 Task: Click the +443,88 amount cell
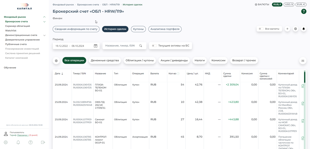click(x=233, y=119)
